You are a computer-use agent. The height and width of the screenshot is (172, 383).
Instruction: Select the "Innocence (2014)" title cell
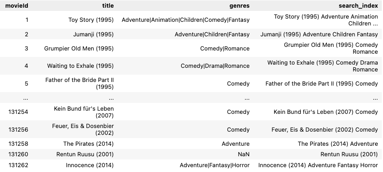[x=90, y=165]
